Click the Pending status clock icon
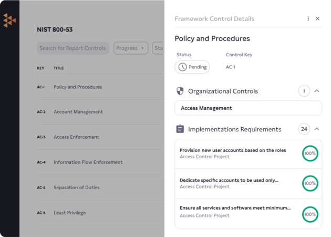 coord(182,67)
